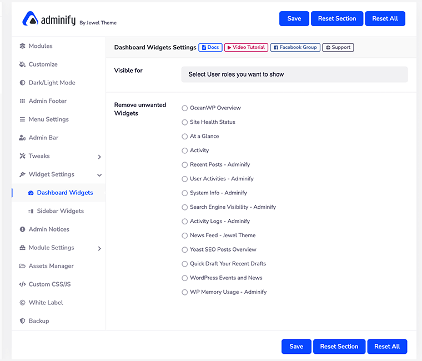Open the Assets Manager section

click(x=59, y=266)
